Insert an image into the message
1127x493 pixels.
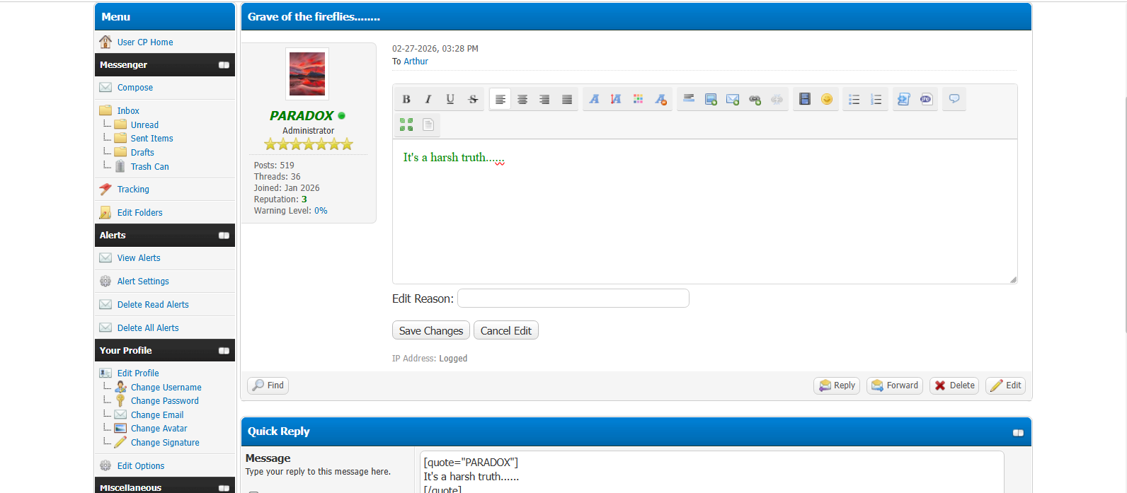coord(711,100)
